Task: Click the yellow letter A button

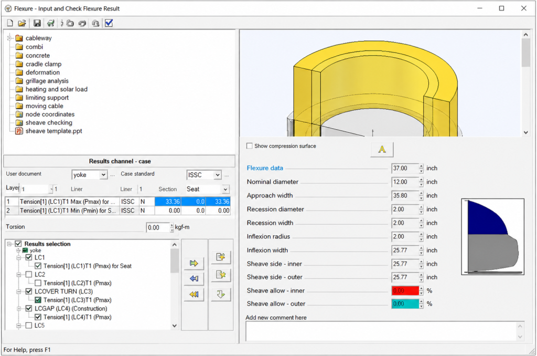Action: click(382, 150)
